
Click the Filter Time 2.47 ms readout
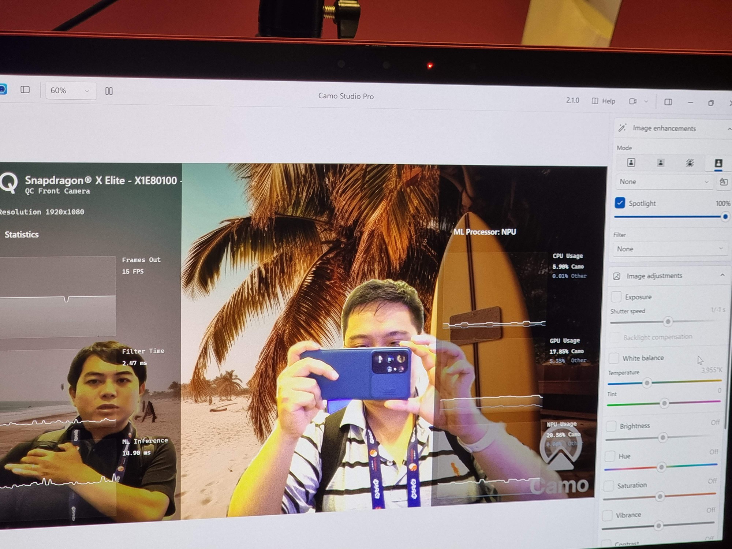(143, 357)
